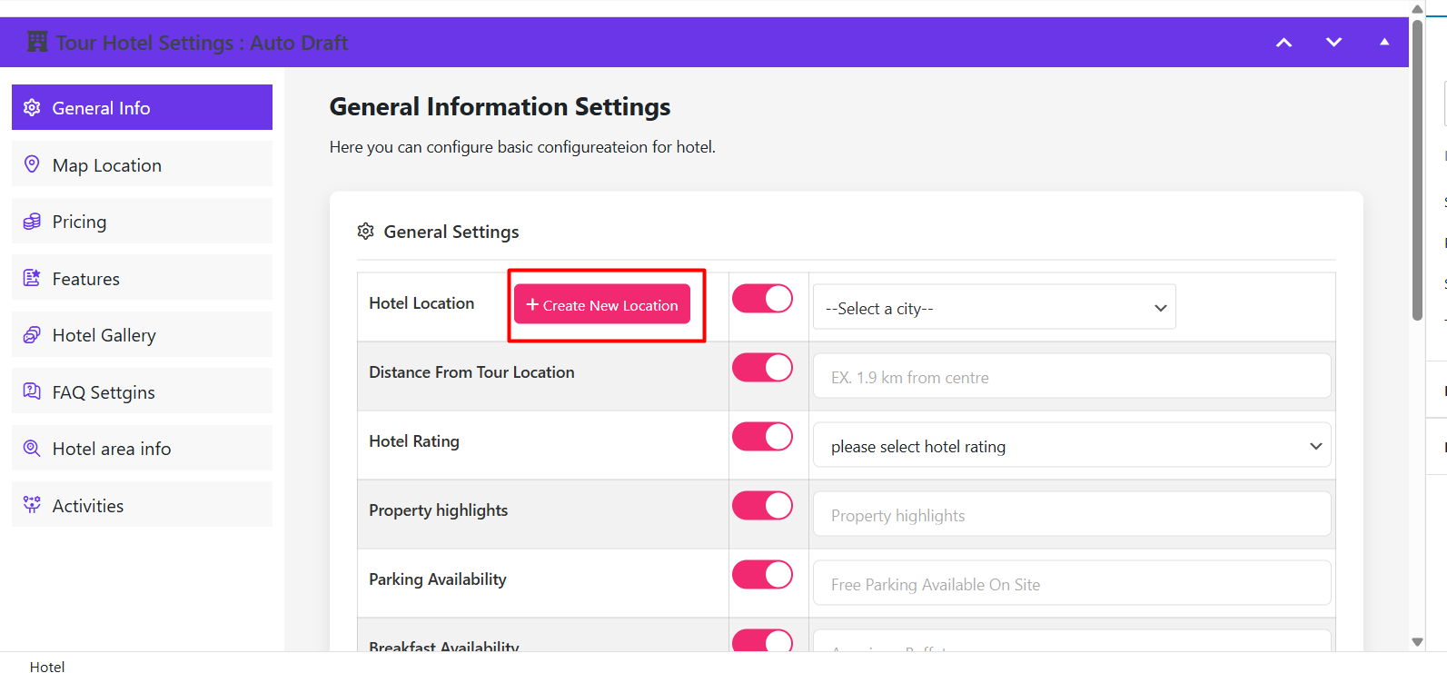Turn off the Hotel Rating toggle
The image size is (1447, 673).
[x=762, y=437]
